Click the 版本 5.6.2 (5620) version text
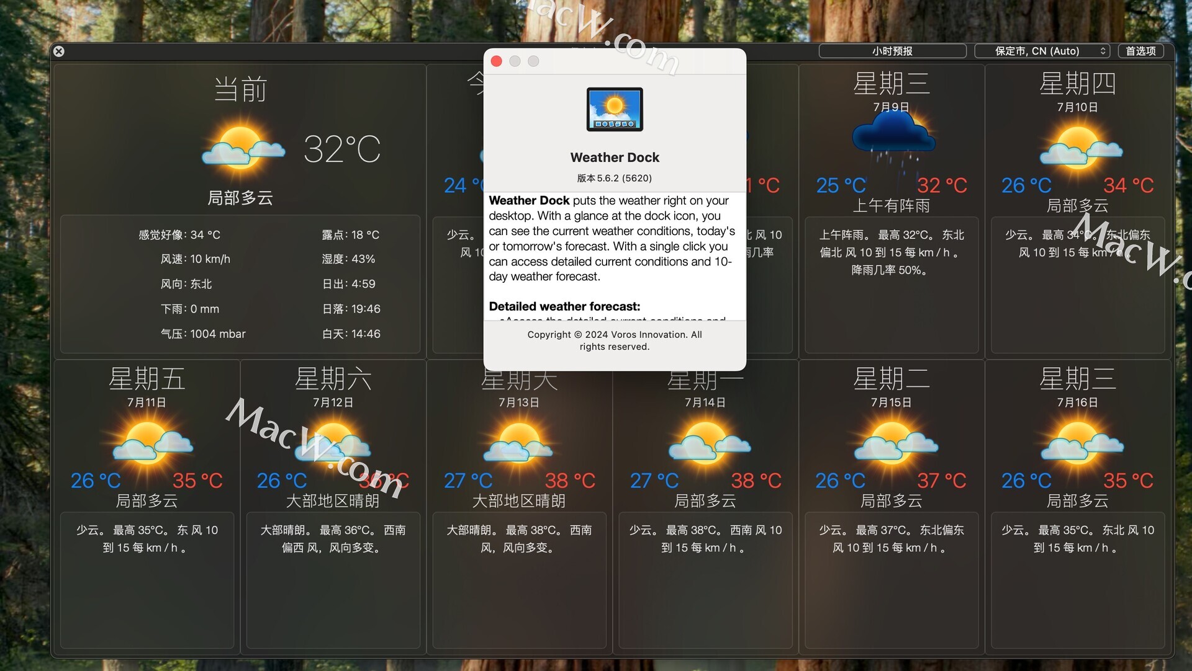 click(615, 178)
